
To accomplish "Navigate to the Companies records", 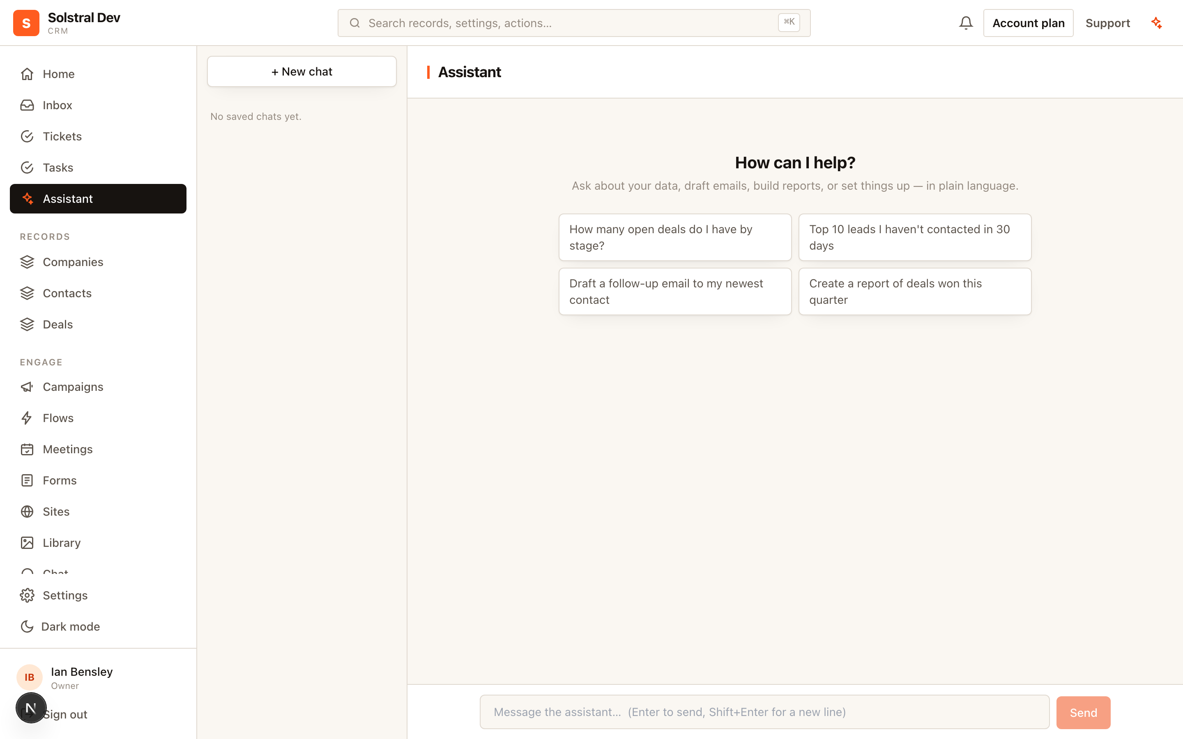I will [x=98, y=262].
